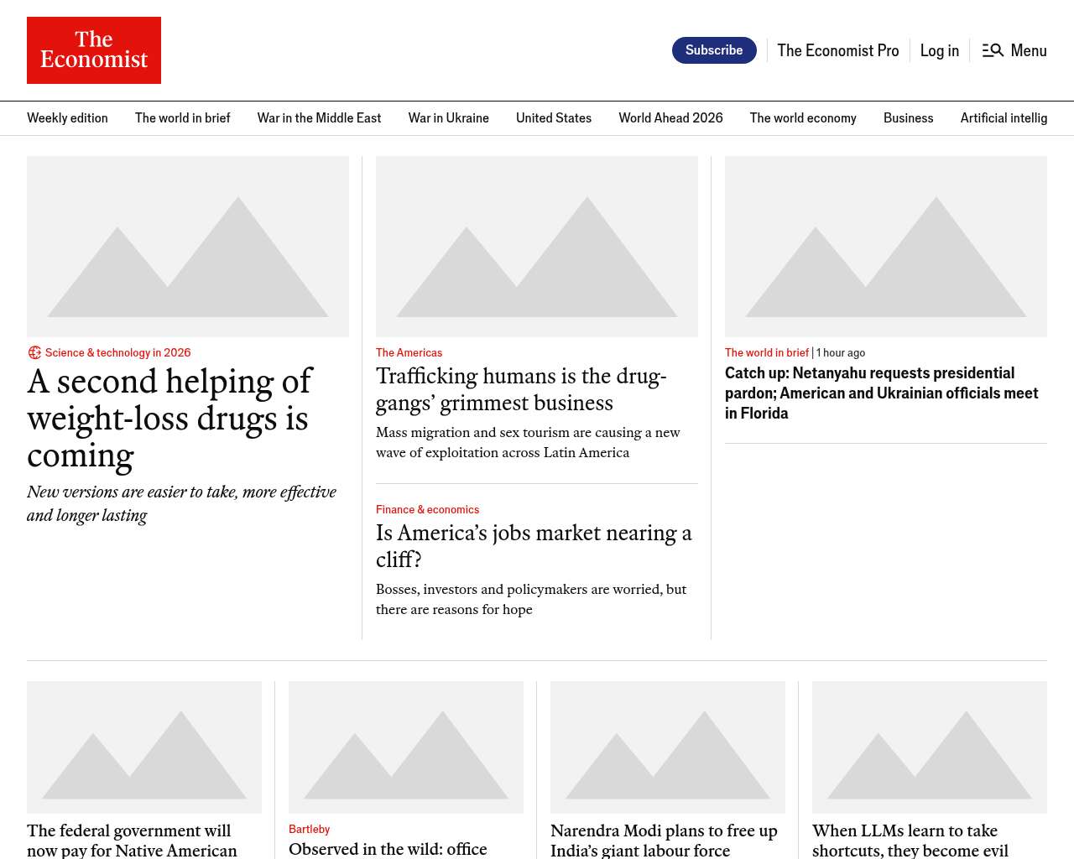Click the federal government article thumbnail

(x=144, y=747)
